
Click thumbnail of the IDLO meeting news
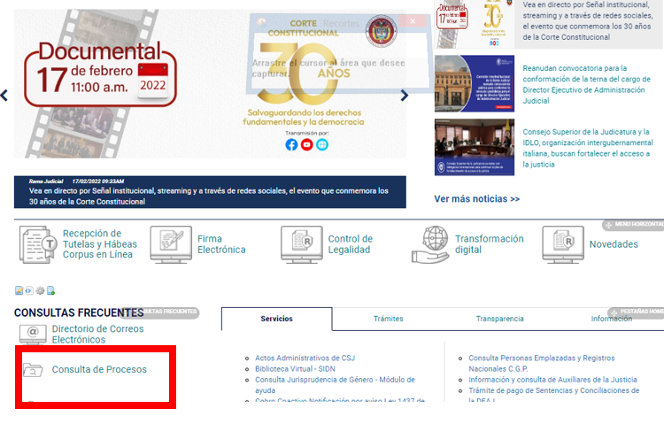pos(475,147)
